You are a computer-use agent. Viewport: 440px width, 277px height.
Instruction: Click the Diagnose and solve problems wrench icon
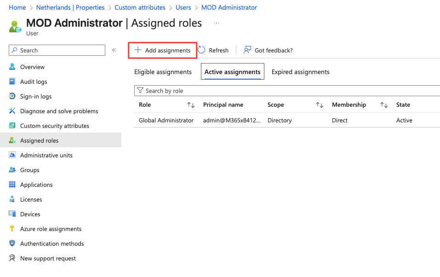tap(12, 111)
